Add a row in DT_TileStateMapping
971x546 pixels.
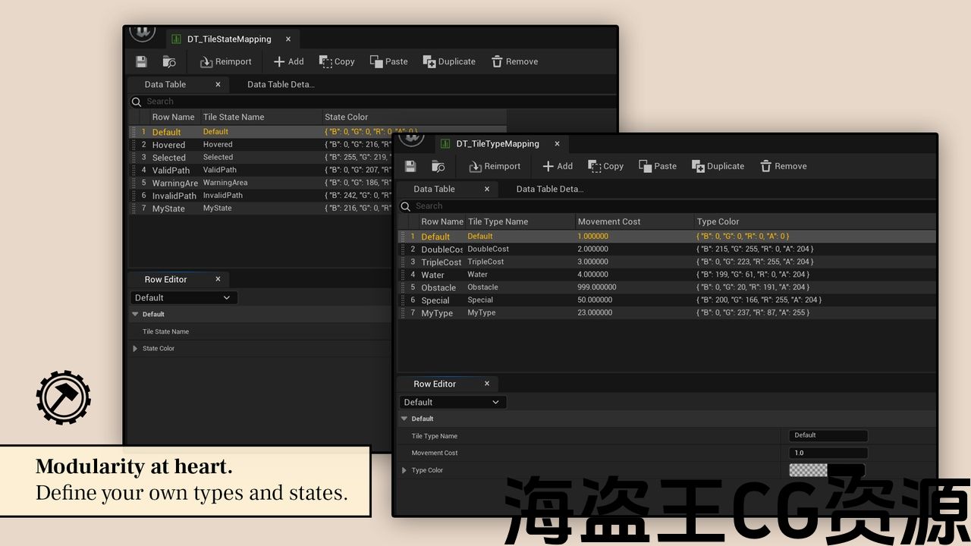(288, 61)
